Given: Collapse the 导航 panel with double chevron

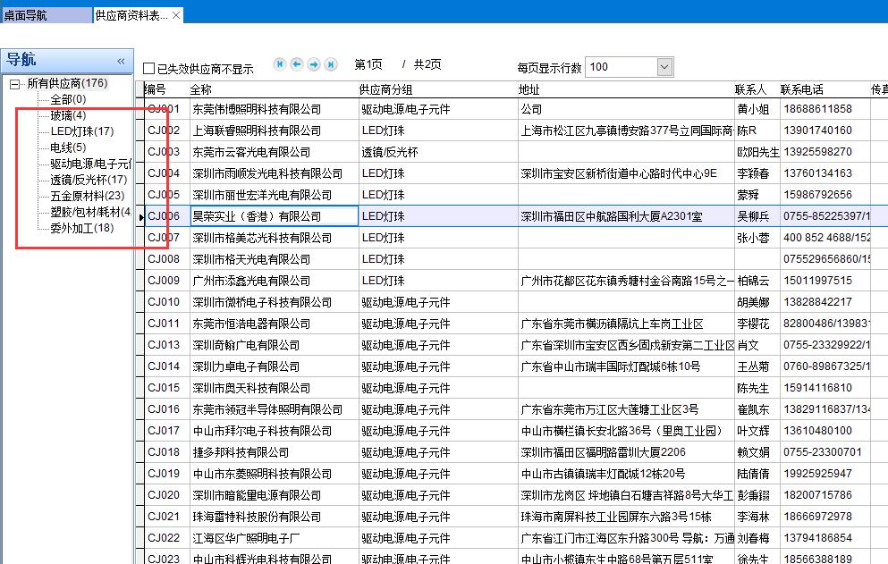Looking at the screenshot, I should pyautogui.click(x=121, y=61).
